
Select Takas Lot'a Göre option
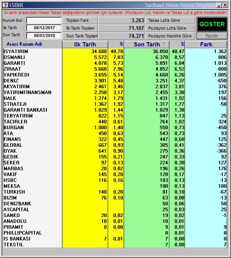click(170, 20)
